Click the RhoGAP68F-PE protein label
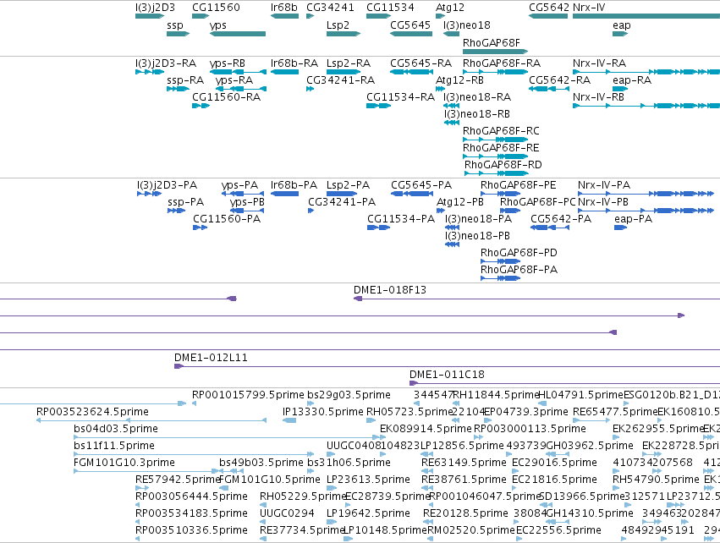The height and width of the screenshot is (543, 720). (519, 185)
